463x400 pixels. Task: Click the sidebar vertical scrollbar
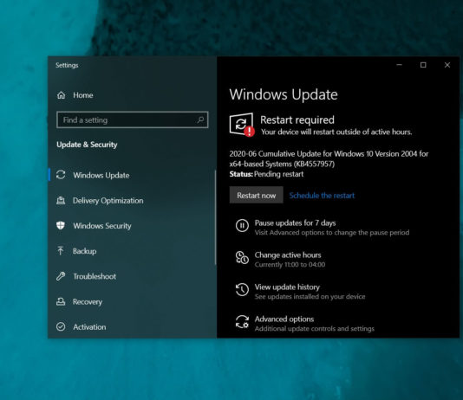coord(215,217)
